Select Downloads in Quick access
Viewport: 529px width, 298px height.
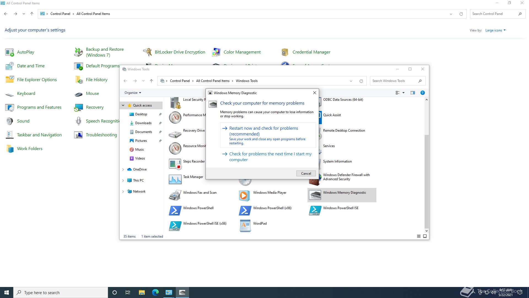click(x=143, y=123)
